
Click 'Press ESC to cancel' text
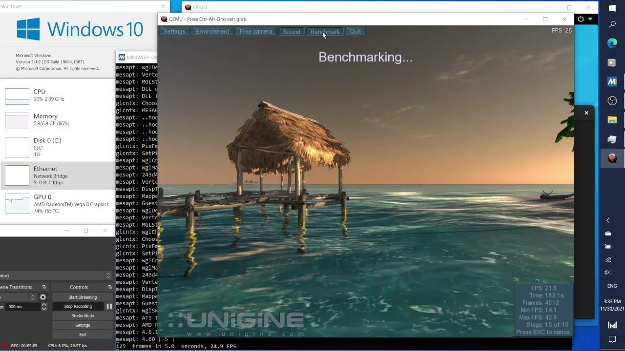tap(543, 332)
